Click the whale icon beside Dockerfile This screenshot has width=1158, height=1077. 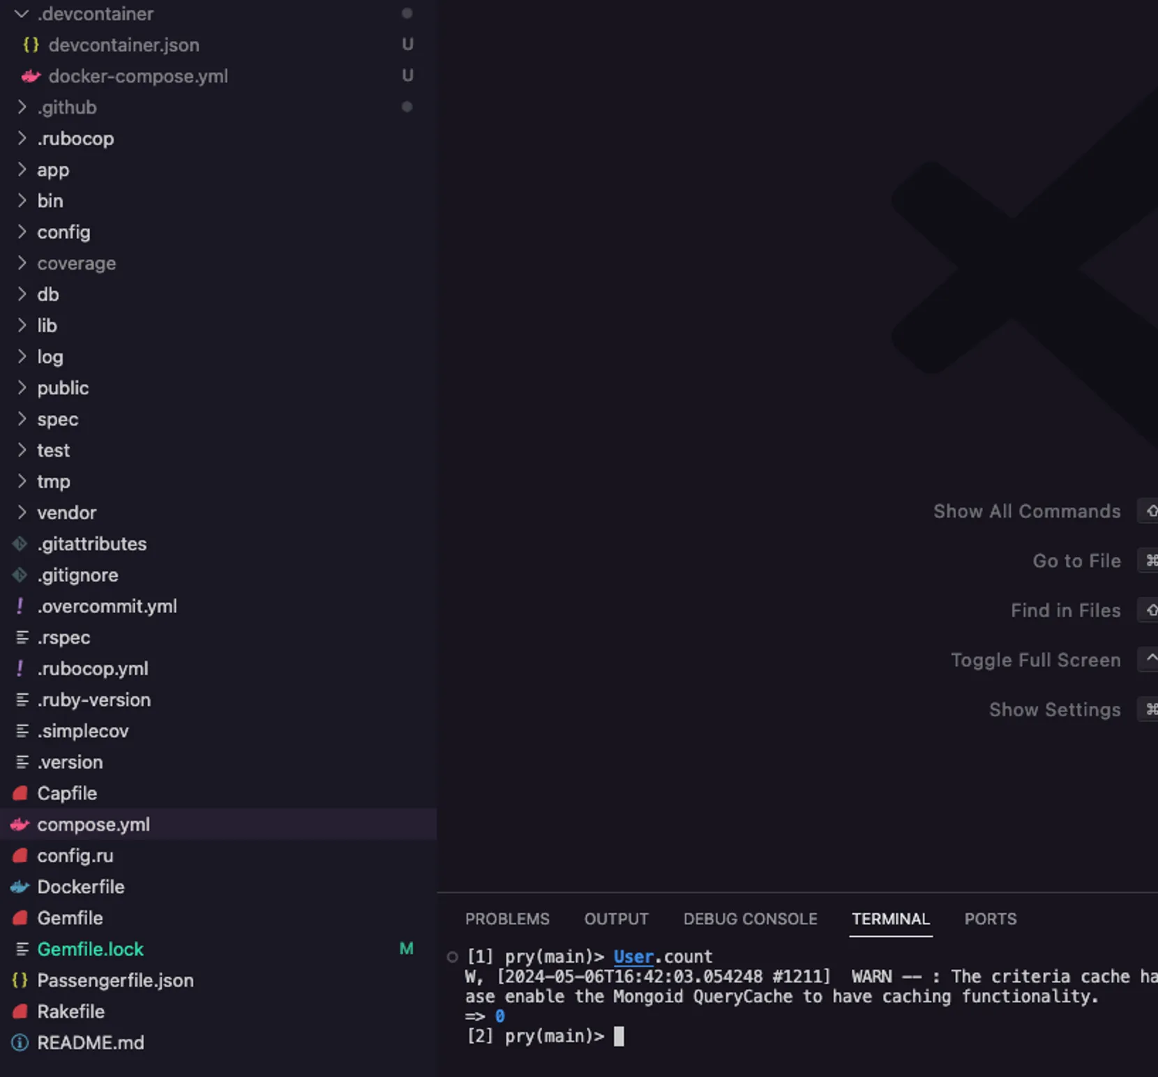click(x=20, y=887)
